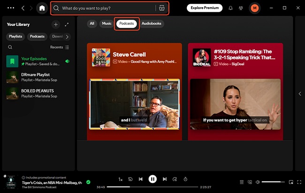The height and width of the screenshot is (193, 305).
Task: Click the search magnifier in top bar
Action: pyautogui.click(x=56, y=8)
